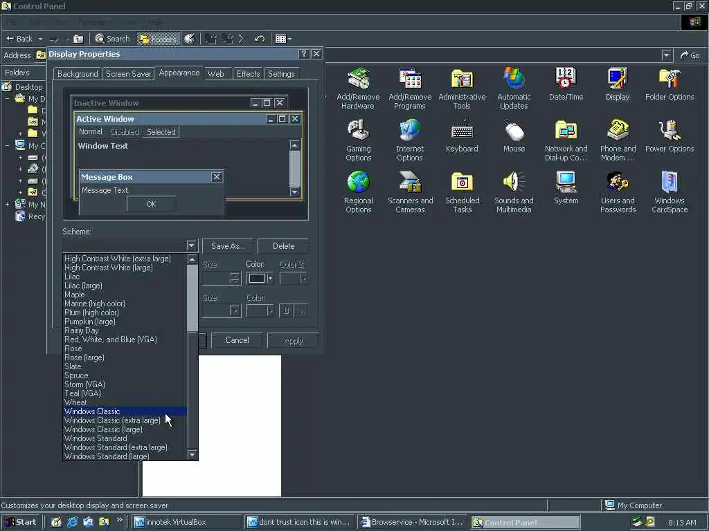Open Regional Options icon

coord(358,192)
